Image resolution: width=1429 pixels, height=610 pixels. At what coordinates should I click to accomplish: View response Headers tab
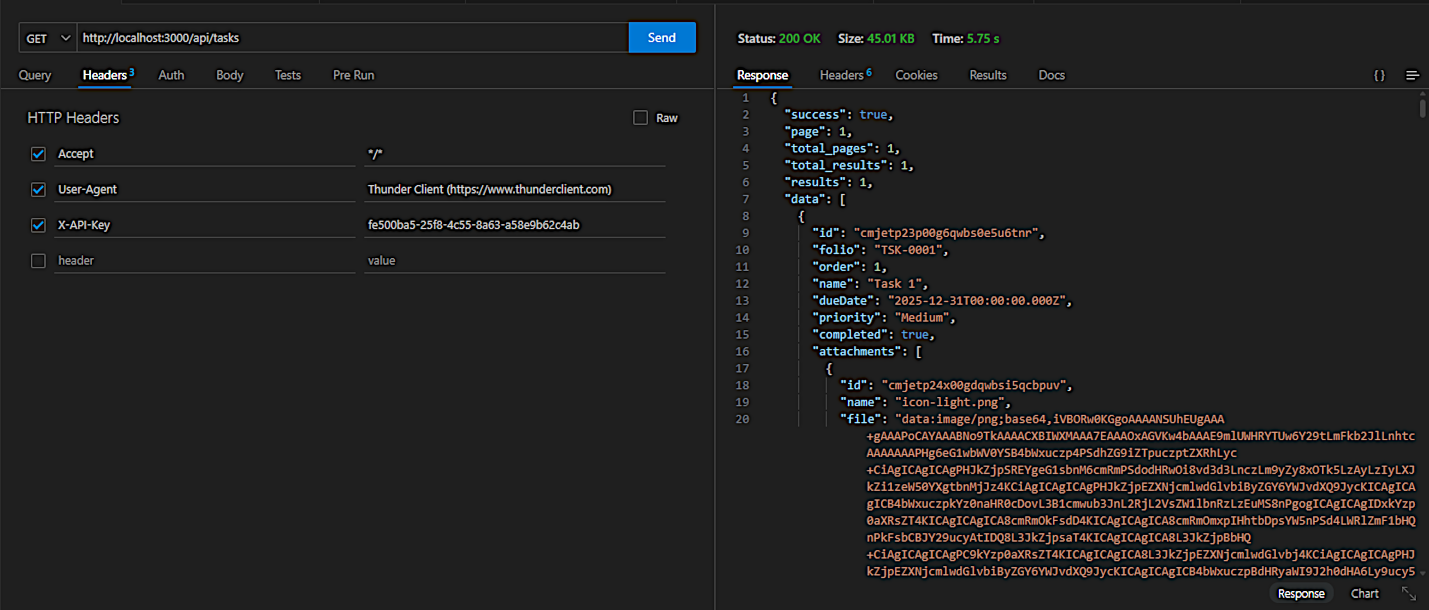(x=842, y=75)
